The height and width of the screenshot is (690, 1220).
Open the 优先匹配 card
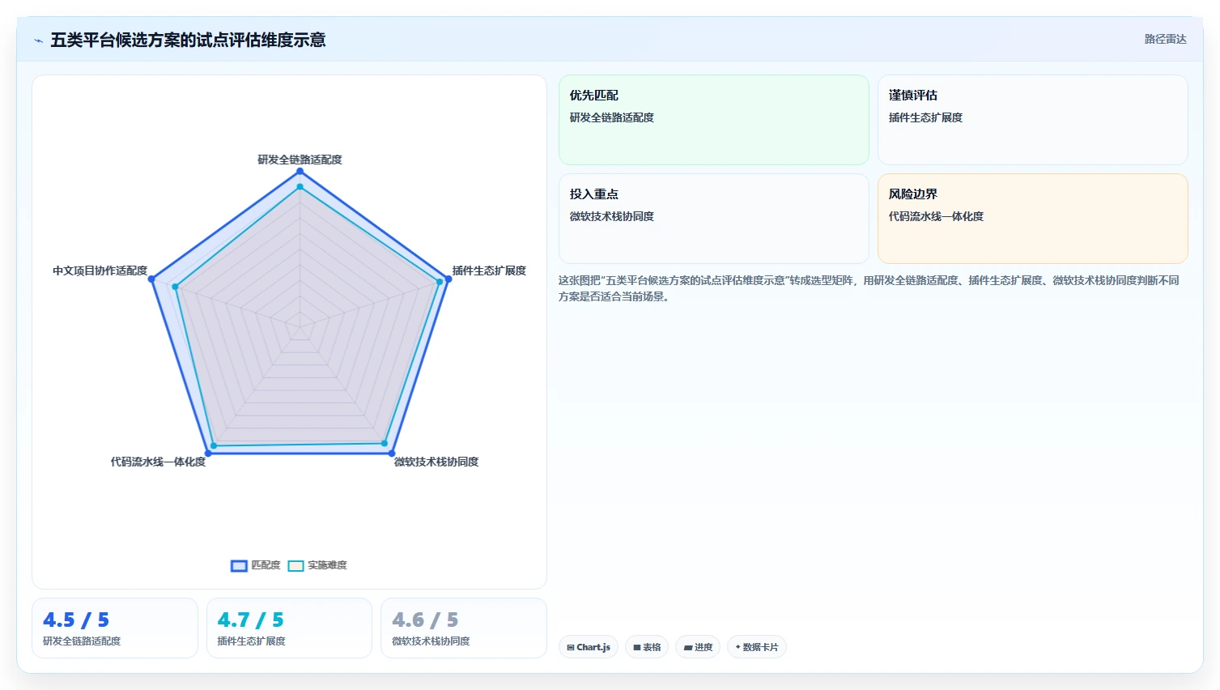tap(713, 120)
